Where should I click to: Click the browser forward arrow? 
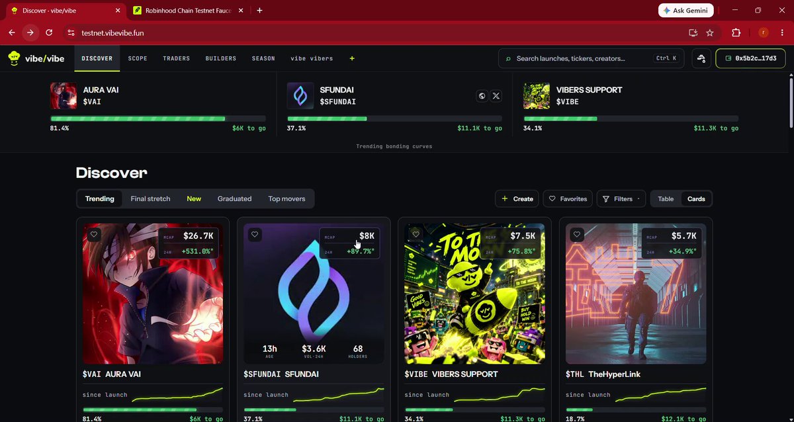(x=30, y=32)
